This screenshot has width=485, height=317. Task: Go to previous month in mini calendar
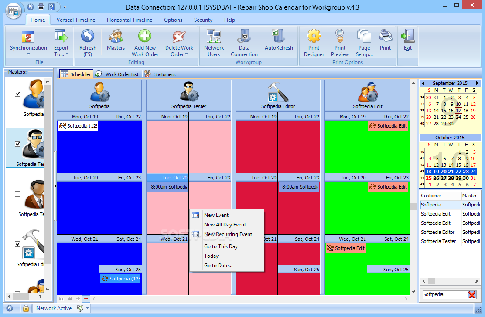[423, 83]
